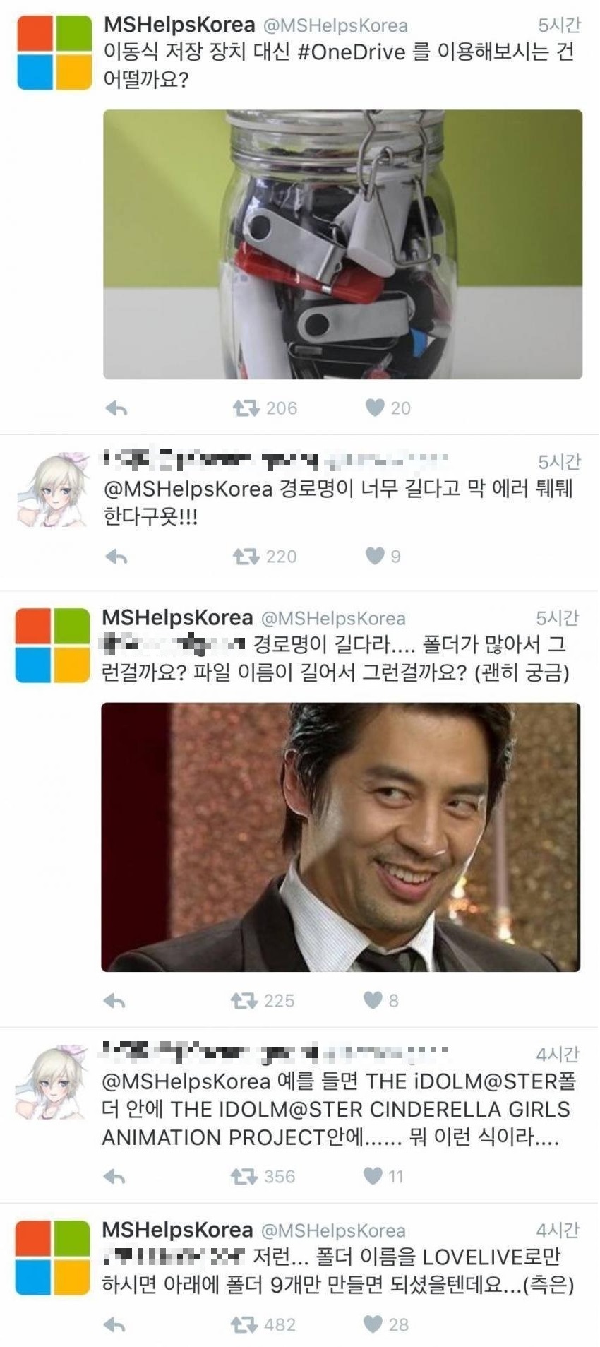Open the smiling man in suit photo
600x1347 pixels.
[x=340, y=837]
